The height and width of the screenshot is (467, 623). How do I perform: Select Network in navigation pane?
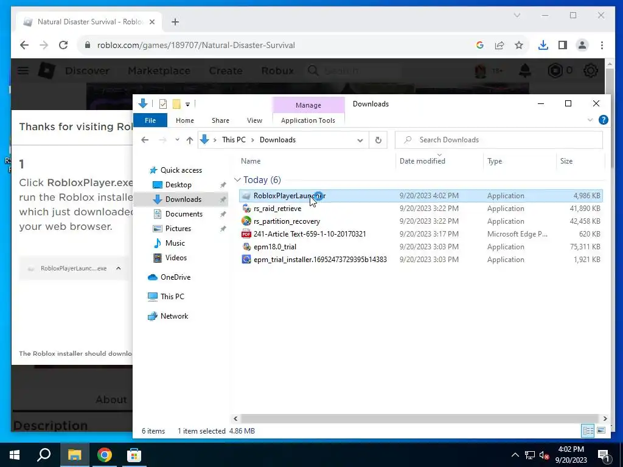(174, 316)
